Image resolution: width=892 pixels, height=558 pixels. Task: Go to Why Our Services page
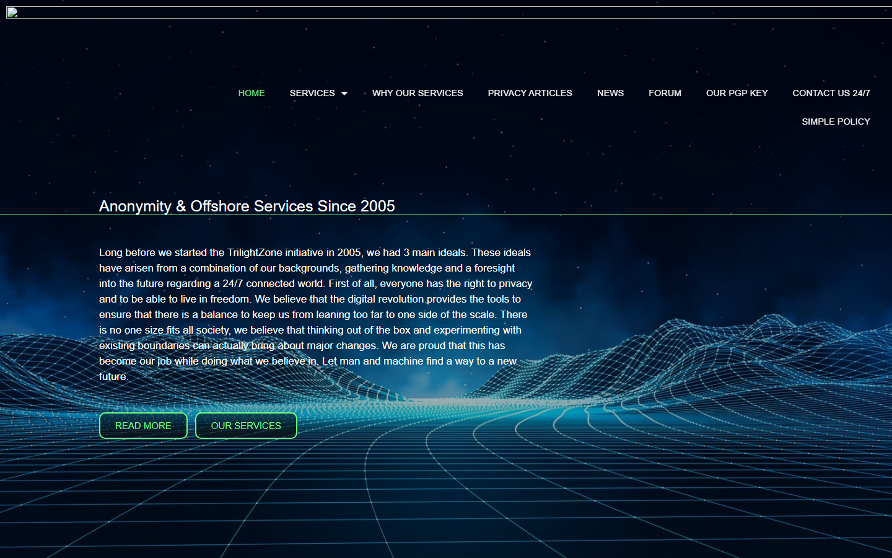click(x=418, y=93)
